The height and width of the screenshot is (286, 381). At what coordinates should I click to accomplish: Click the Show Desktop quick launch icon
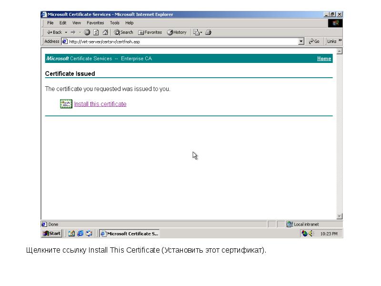71,234
